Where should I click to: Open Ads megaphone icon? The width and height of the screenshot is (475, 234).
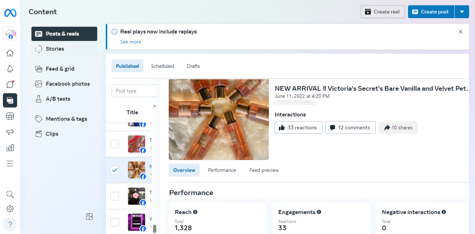(10, 132)
